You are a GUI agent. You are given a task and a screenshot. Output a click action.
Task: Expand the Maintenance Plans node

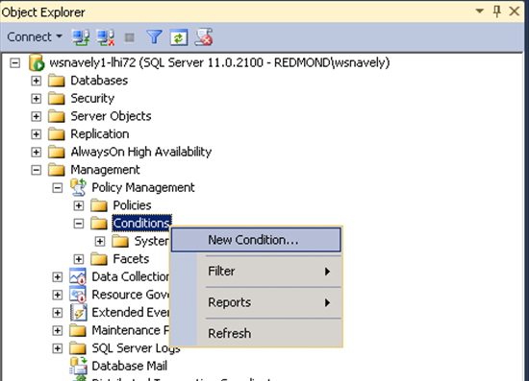pos(58,330)
